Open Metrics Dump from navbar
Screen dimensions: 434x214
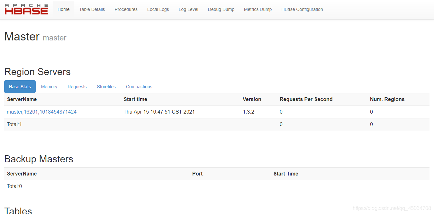click(258, 9)
